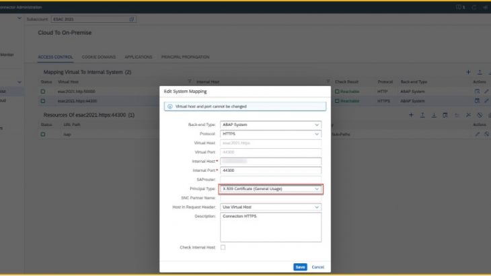Screen dimensions: 491x276
Task: Switch to the Cookie Domains tab
Action: point(99,57)
